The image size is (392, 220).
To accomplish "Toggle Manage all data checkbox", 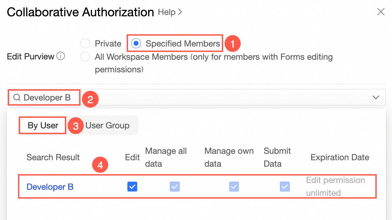I will (x=175, y=186).
